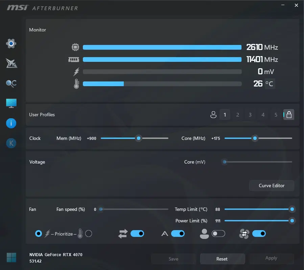Screen dimensions: 304x270
Task: Toggle the automatic fan control switch
Action: tap(178, 234)
